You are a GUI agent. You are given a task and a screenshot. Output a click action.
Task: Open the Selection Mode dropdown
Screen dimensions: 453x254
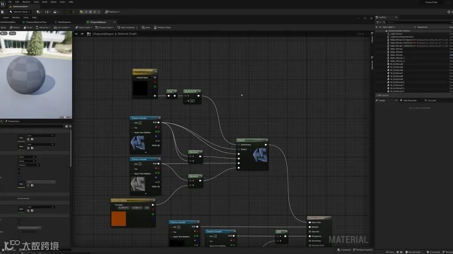pyautogui.click(x=20, y=12)
